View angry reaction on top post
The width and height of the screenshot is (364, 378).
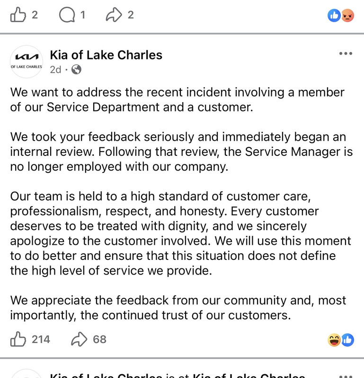coord(347,16)
